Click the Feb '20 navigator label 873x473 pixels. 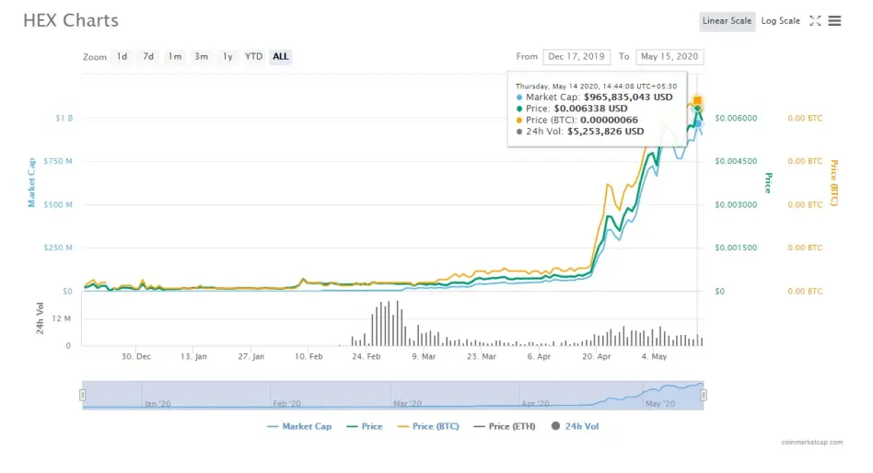(x=286, y=404)
